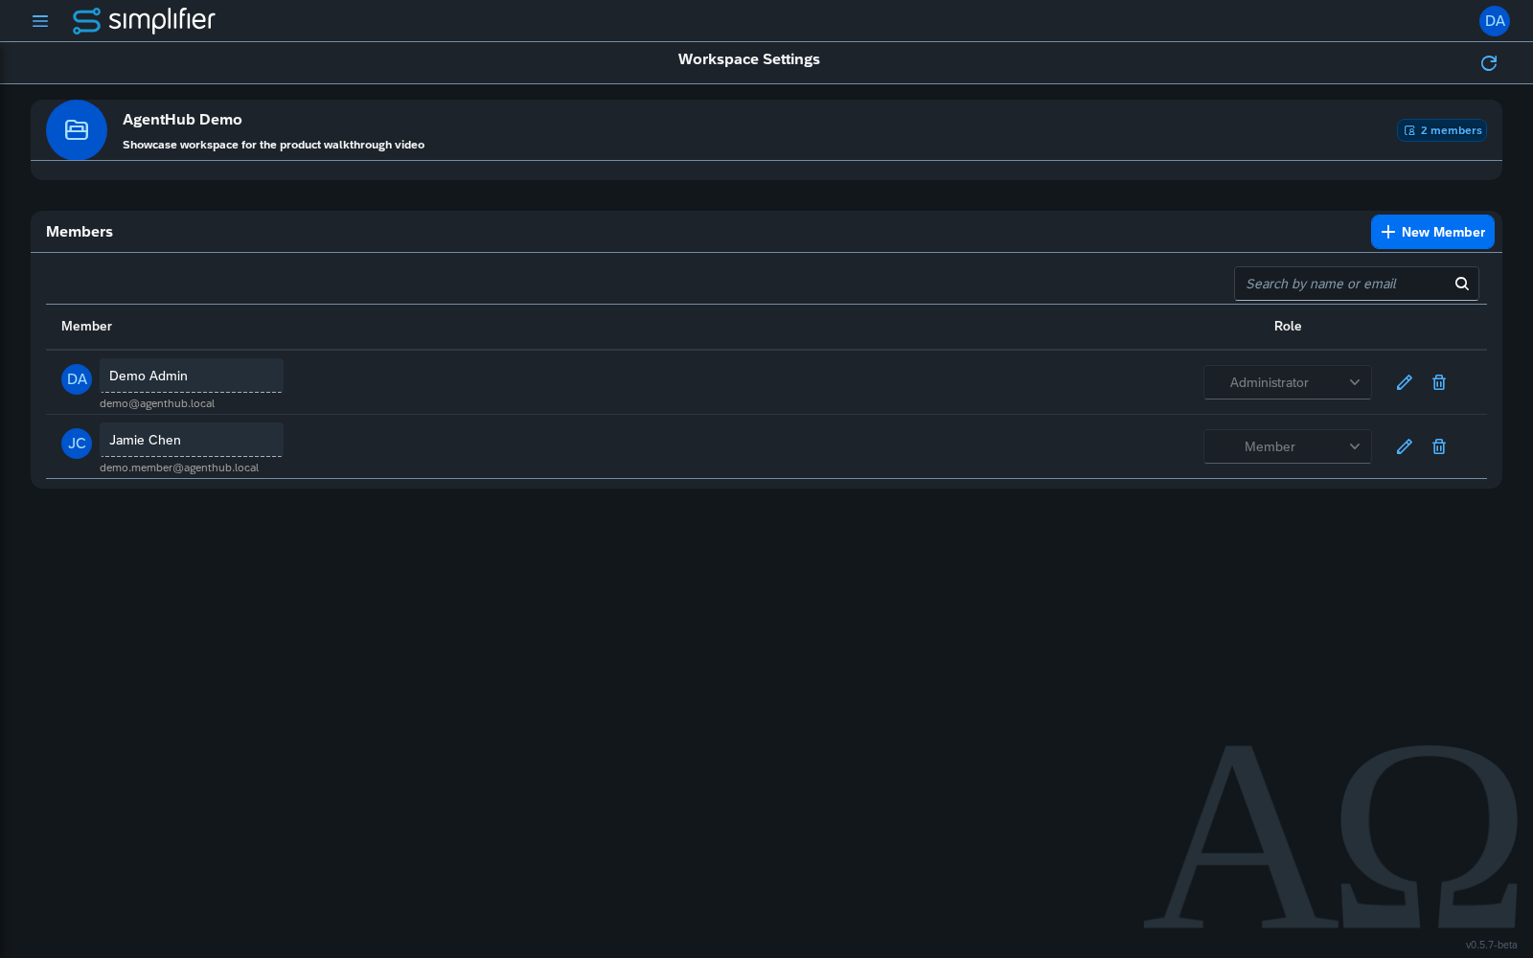The height and width of the screenshot is (958, 1533).
Task: Open the Administrator role dropdown
Action: (x=1288, y=382)
